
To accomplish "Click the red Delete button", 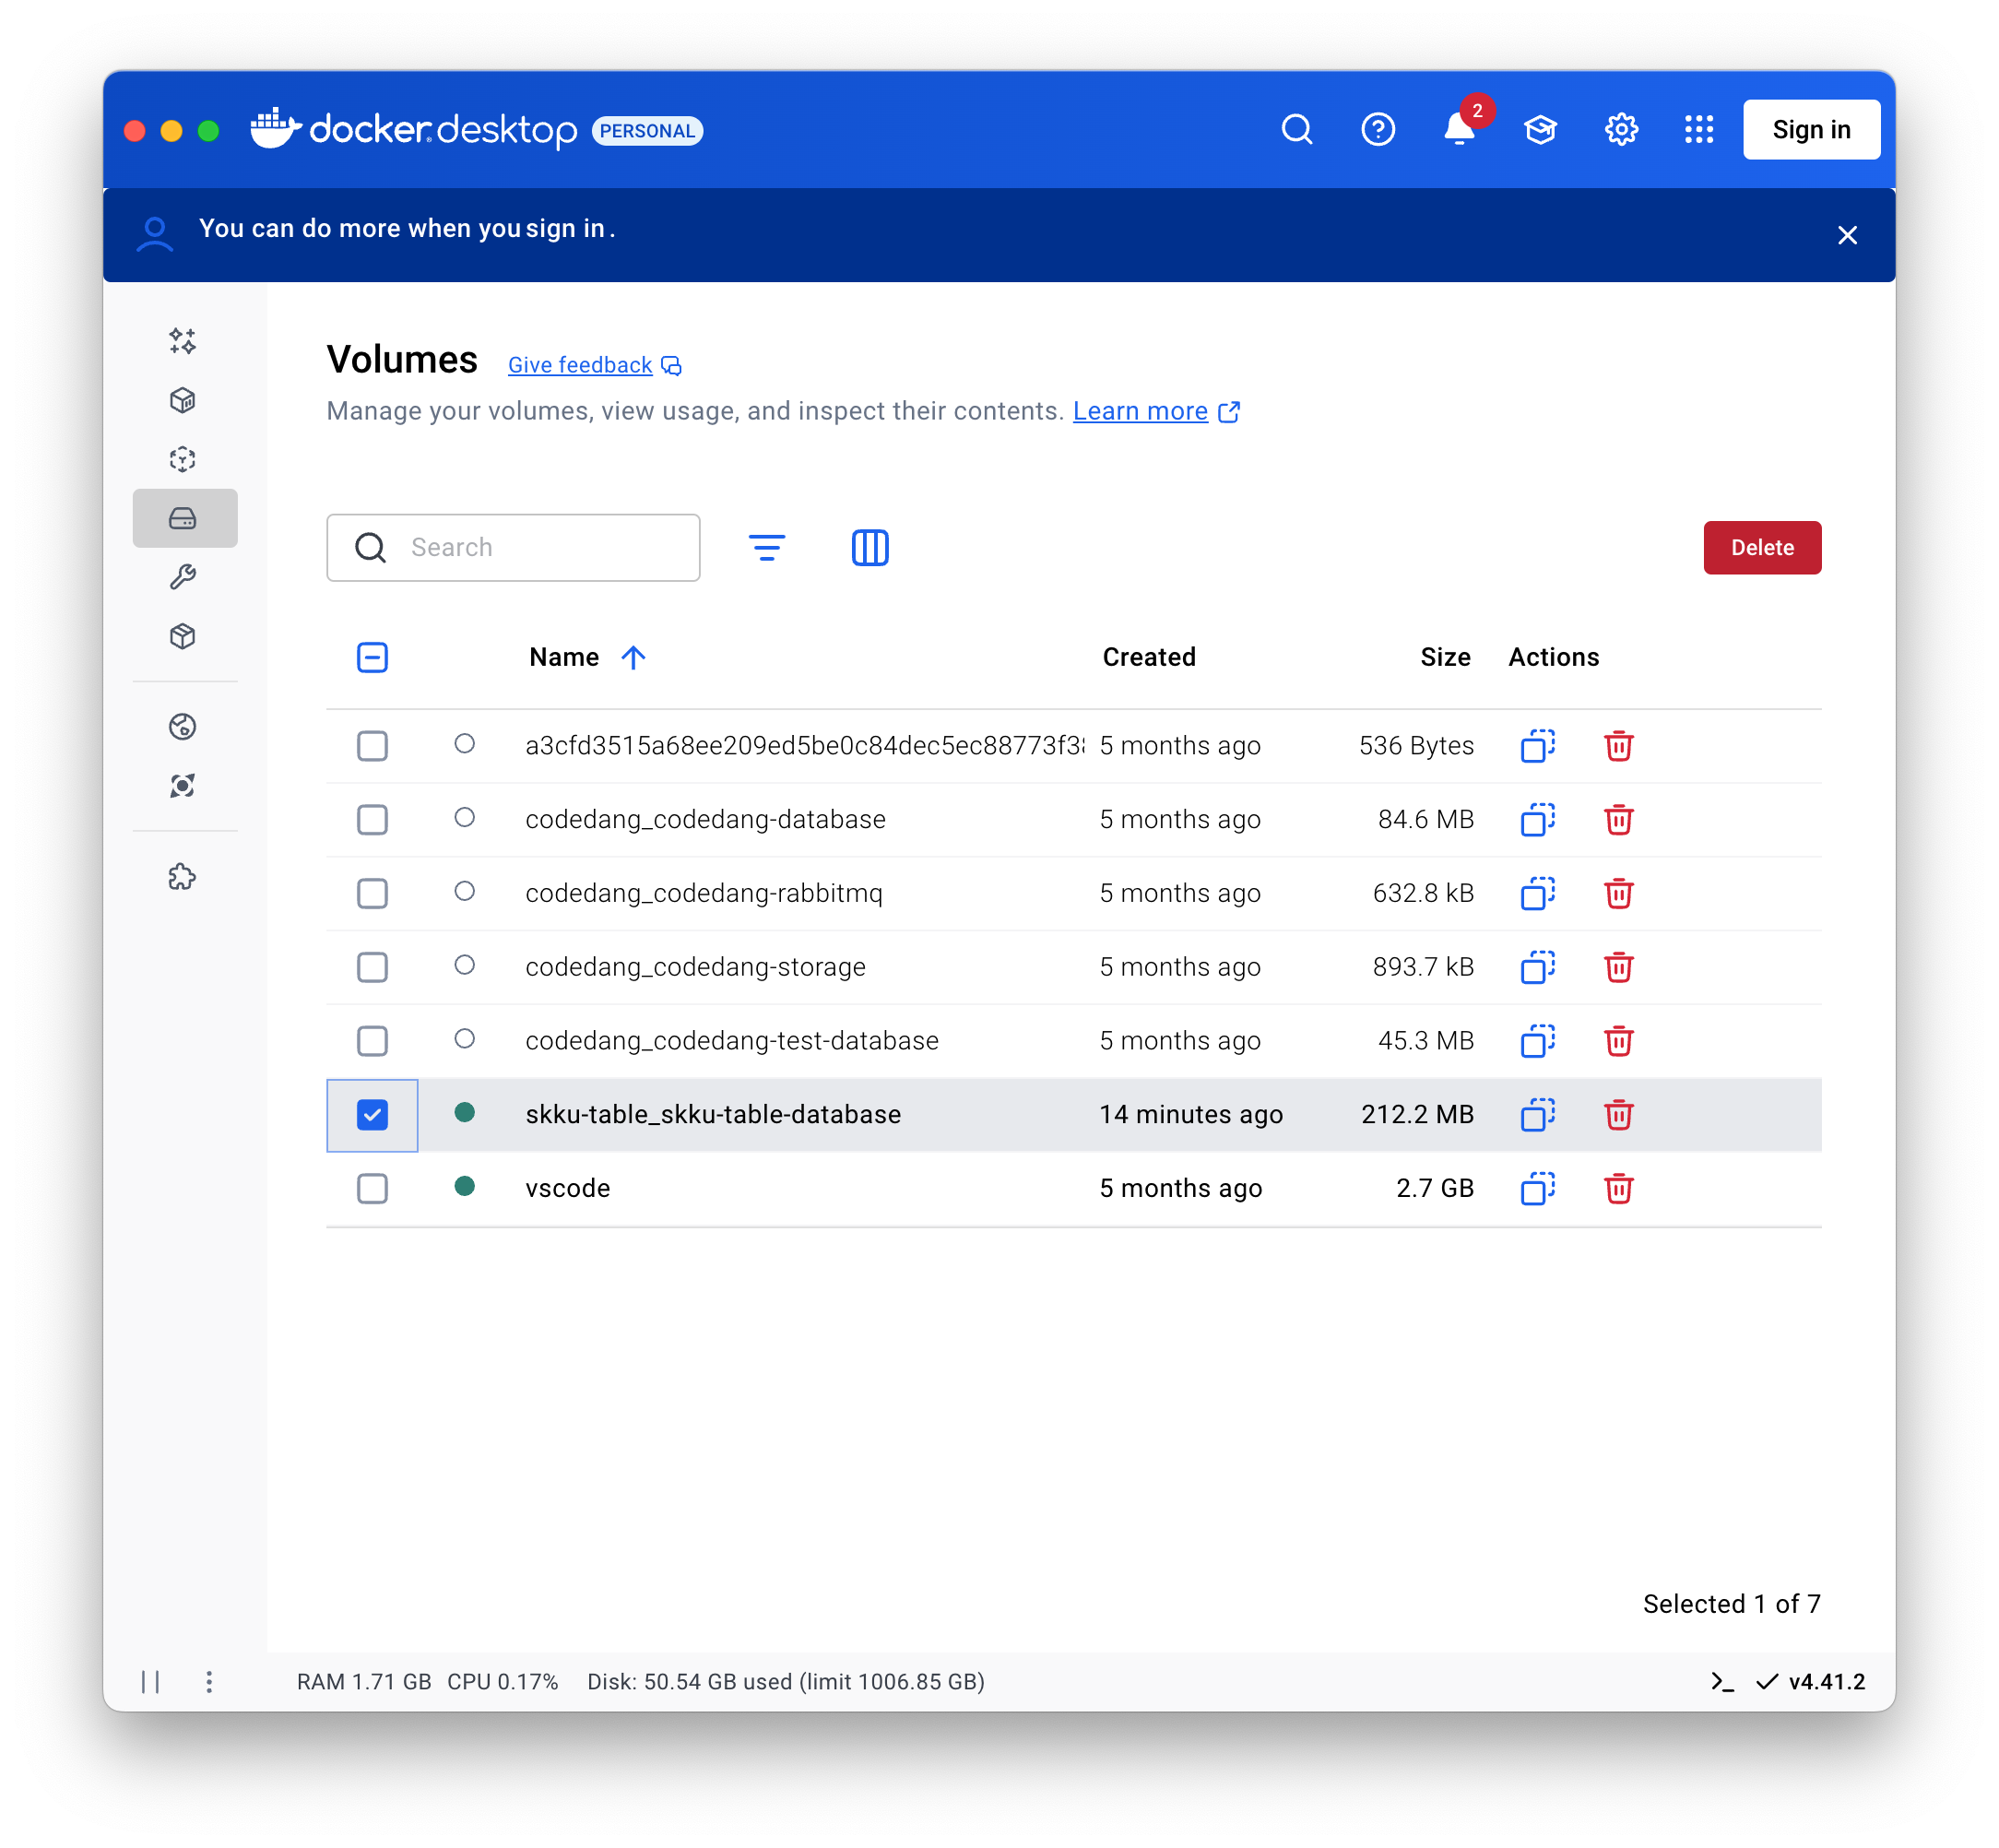I will (1762, 548).
